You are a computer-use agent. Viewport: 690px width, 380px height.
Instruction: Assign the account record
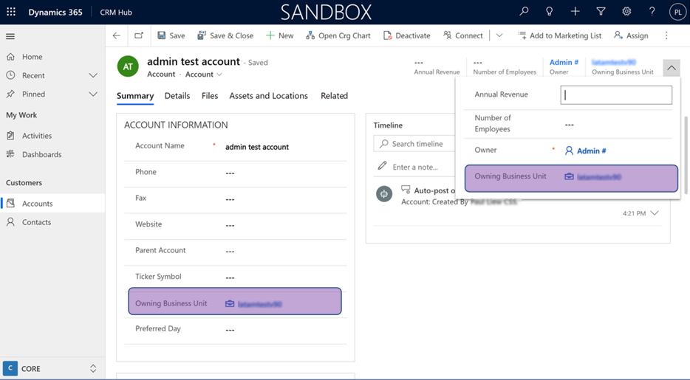[x=631, y=35]
